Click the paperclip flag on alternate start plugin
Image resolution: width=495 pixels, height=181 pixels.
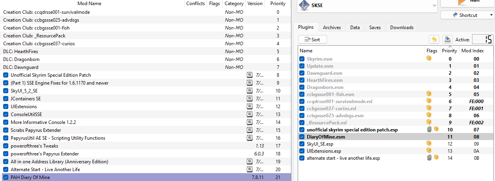(x=429, y=158)
